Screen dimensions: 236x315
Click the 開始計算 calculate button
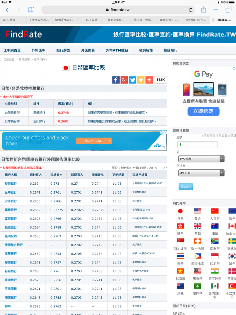[186, 187]
